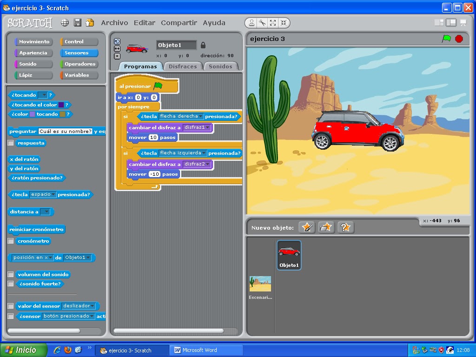Click the globe language icon

click(x=65, y=23)
